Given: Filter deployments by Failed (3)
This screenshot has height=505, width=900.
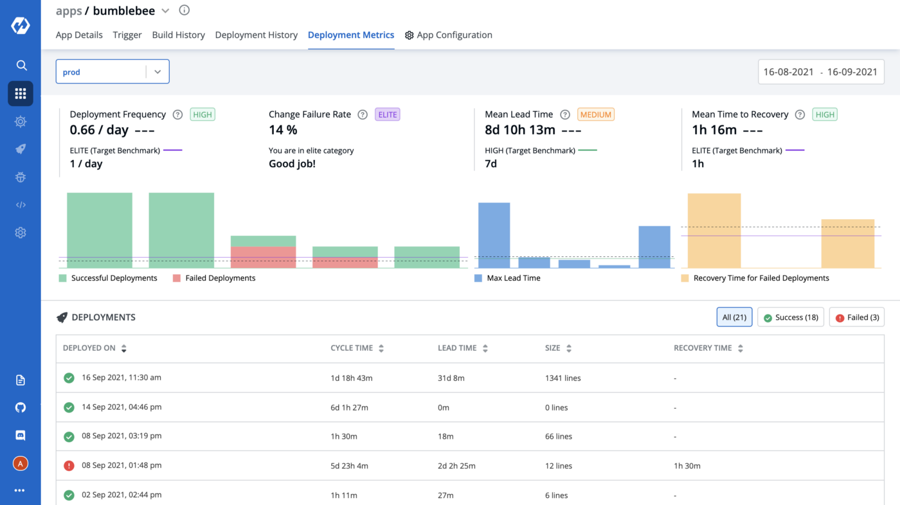Looking at the screenshot, I should (856, 317).
